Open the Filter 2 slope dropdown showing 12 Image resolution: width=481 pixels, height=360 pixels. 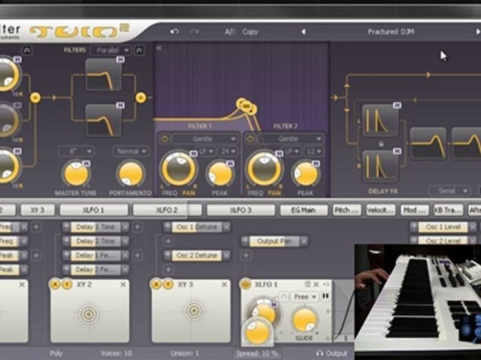(314, 151)
